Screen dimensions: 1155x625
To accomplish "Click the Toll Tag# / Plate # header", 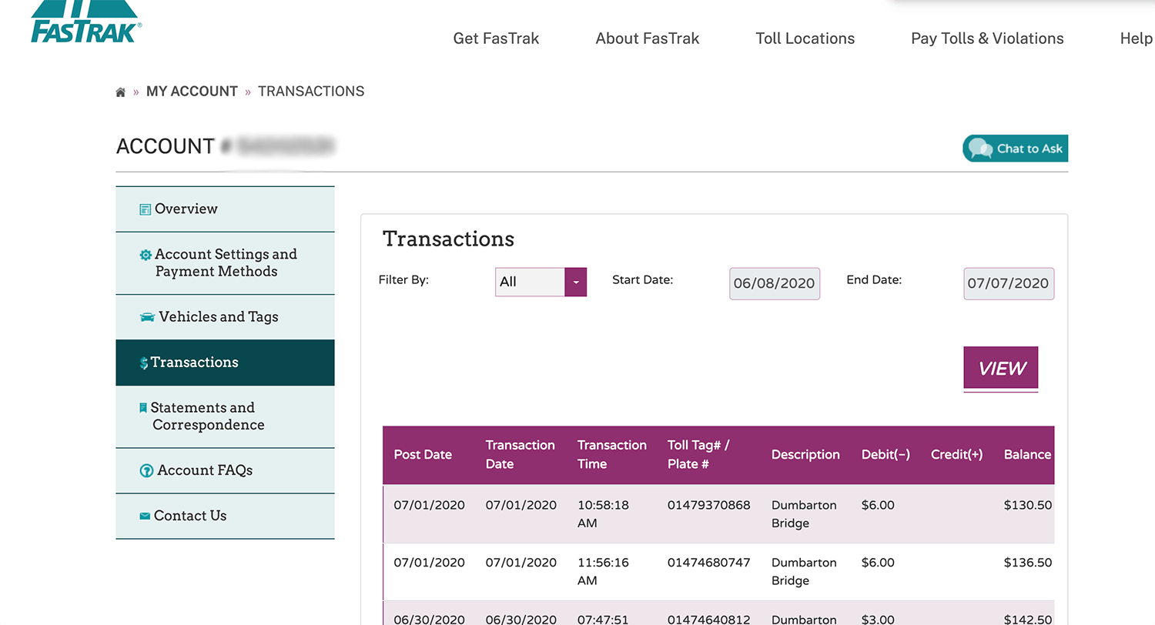I will tap(698, 455).
